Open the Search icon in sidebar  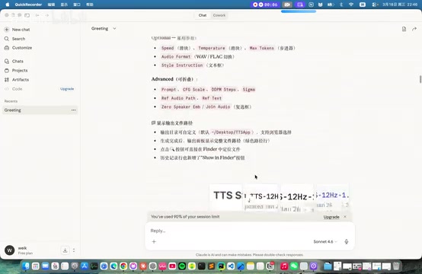pos(7,39)
